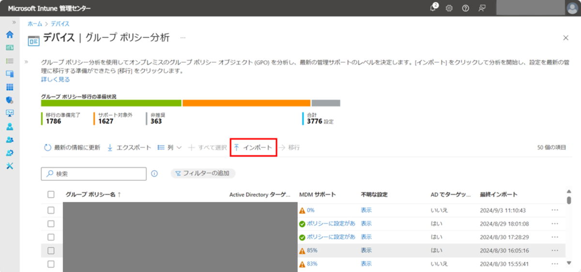This screenshot has height=272, width=581.
Task: Open the Groups icon in sidebar
Action: pyautogui.click(x=9, y=140)
